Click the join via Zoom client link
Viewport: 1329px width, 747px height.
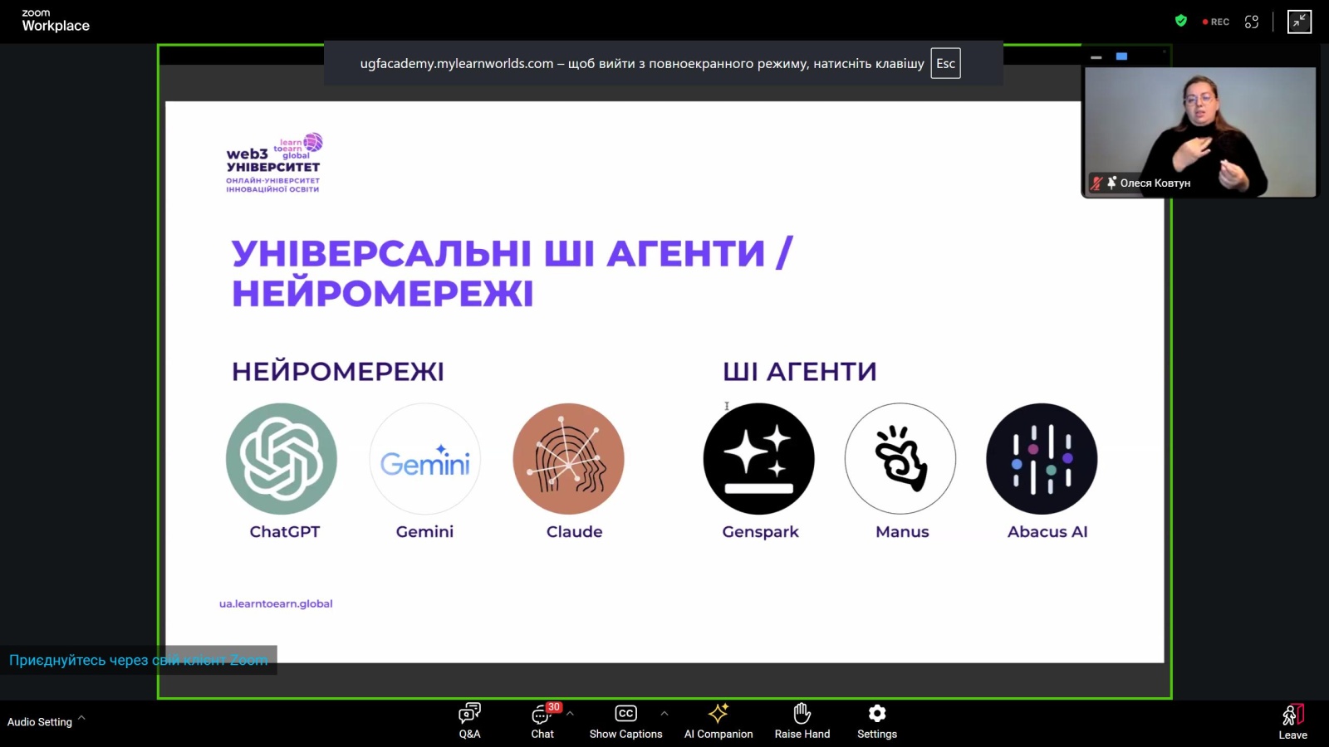tap(138, 660)
